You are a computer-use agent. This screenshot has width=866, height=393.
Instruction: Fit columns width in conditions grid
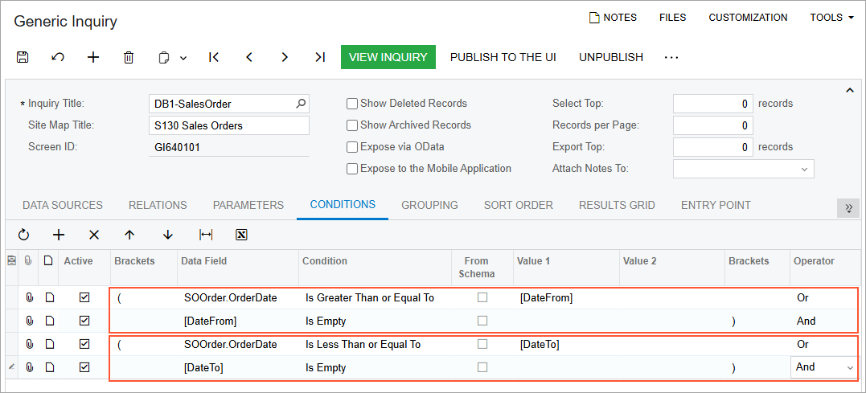[206, 235]
